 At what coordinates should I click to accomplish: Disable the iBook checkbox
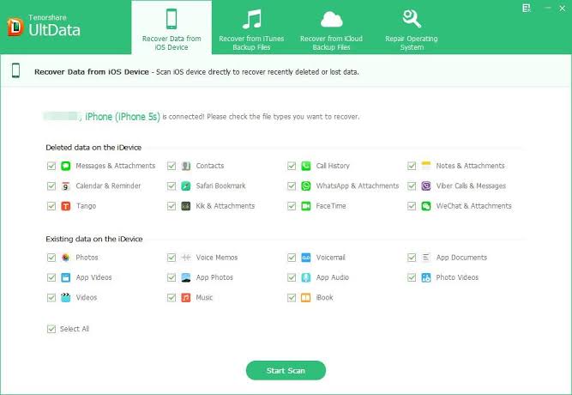pos(291,297)
